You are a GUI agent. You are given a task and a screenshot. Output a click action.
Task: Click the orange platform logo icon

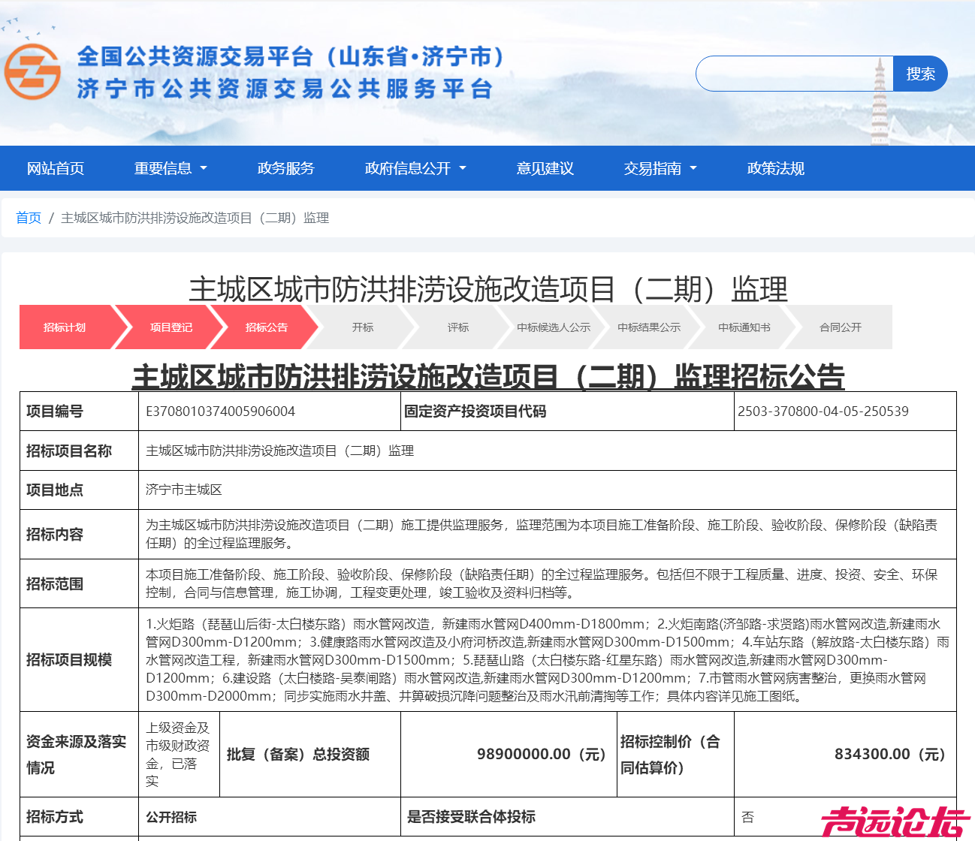pyautogui.click(x=32, y=71)
